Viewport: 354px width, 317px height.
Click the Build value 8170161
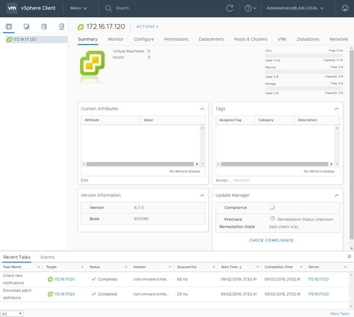click(141, 219)
